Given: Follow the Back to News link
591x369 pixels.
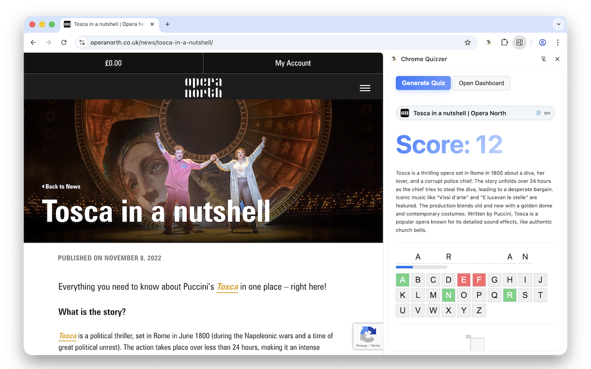Looking at the screenshot, I should pos(61,186).
